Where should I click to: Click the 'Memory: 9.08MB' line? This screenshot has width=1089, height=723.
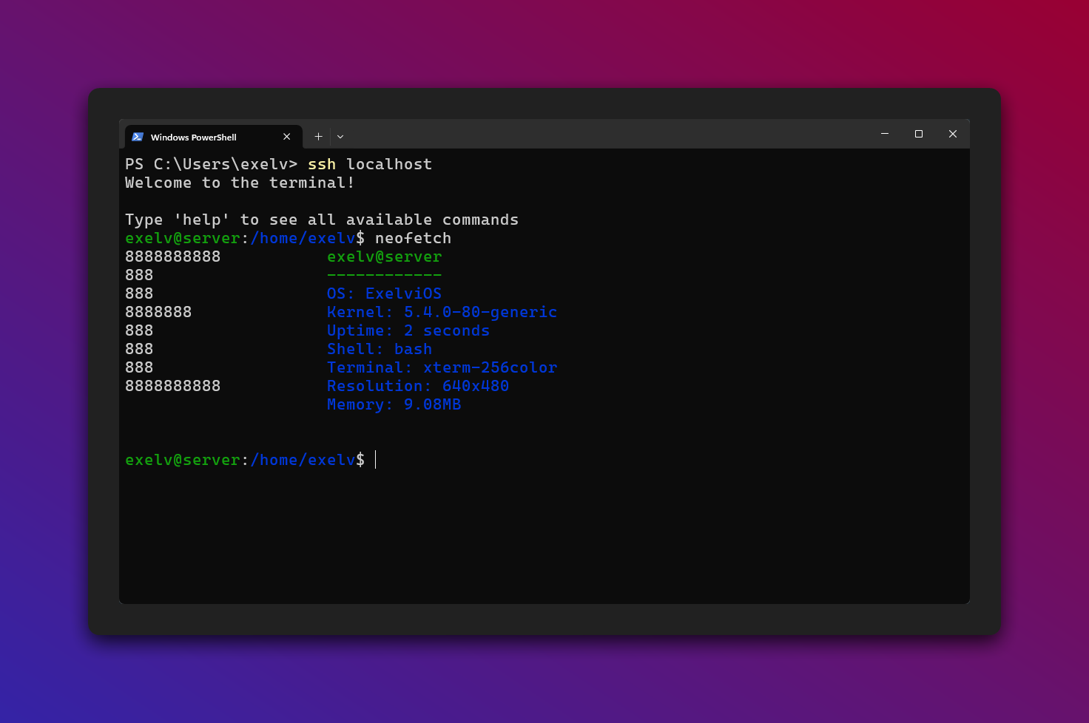394,404
